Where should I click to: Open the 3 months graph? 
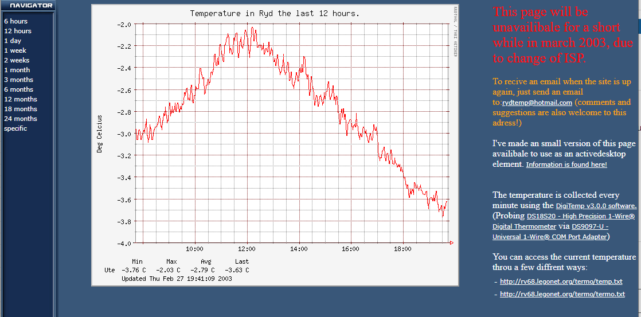click(x=18, y=80)
